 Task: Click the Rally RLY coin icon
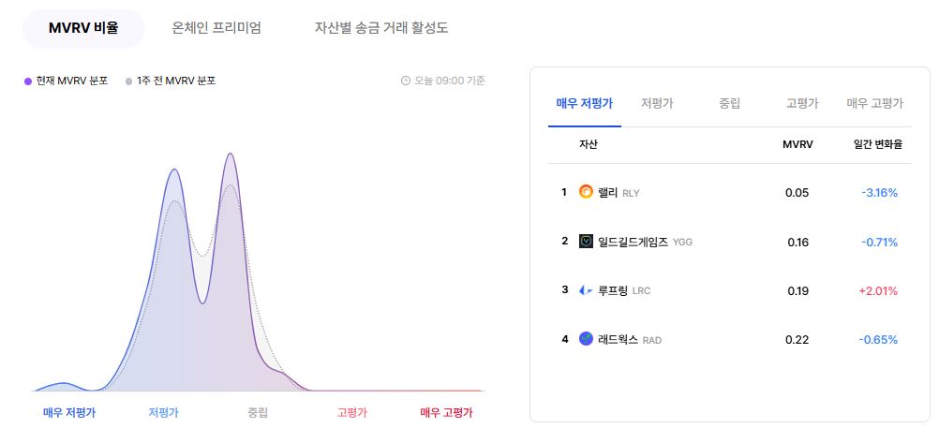tap(586, 192)
